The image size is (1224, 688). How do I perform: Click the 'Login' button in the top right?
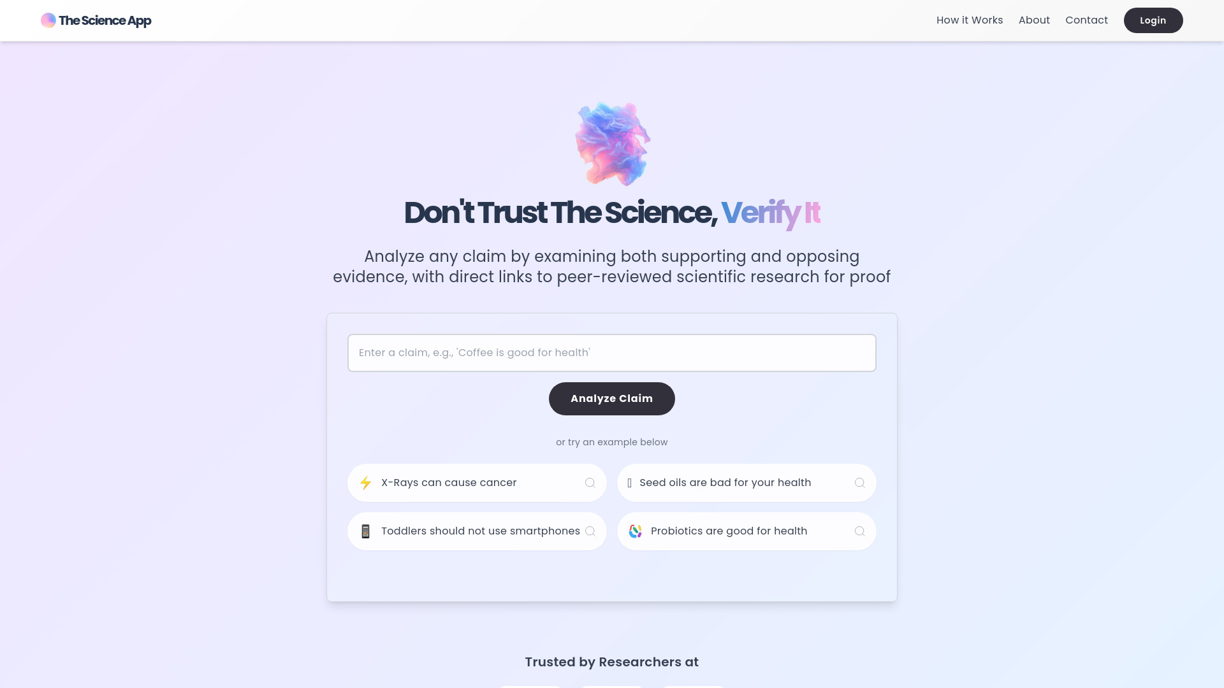pyautogui.click(x=1153, y=20)
